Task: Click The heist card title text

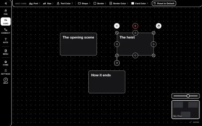Action: click(x=127, y=37)
